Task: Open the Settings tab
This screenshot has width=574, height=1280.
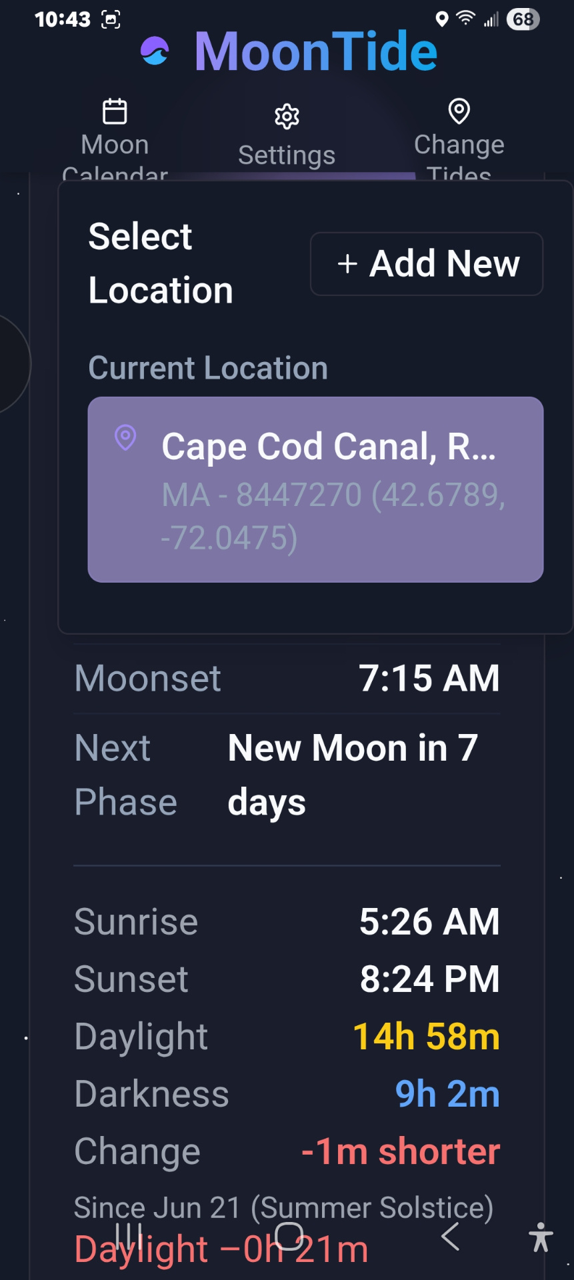Action: (287, 155)
